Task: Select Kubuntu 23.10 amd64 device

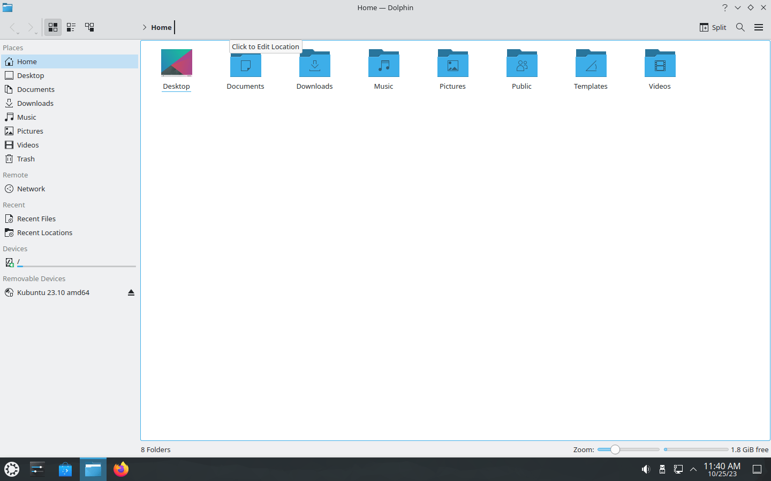Action: tap(70, 292)
